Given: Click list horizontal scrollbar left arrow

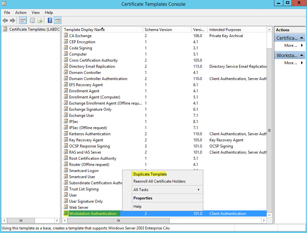Looking at the screenshot, I should (65, 220).
